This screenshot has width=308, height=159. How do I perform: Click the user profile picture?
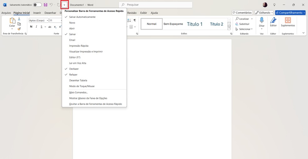click(265, 5)
